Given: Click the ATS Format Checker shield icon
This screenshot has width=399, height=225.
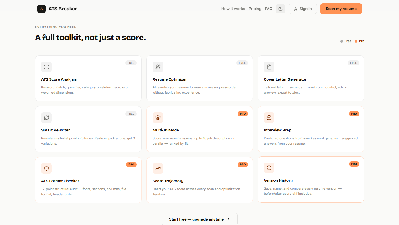Looking at the screenshot, I should pyautogui.click(x=46, y=168).
